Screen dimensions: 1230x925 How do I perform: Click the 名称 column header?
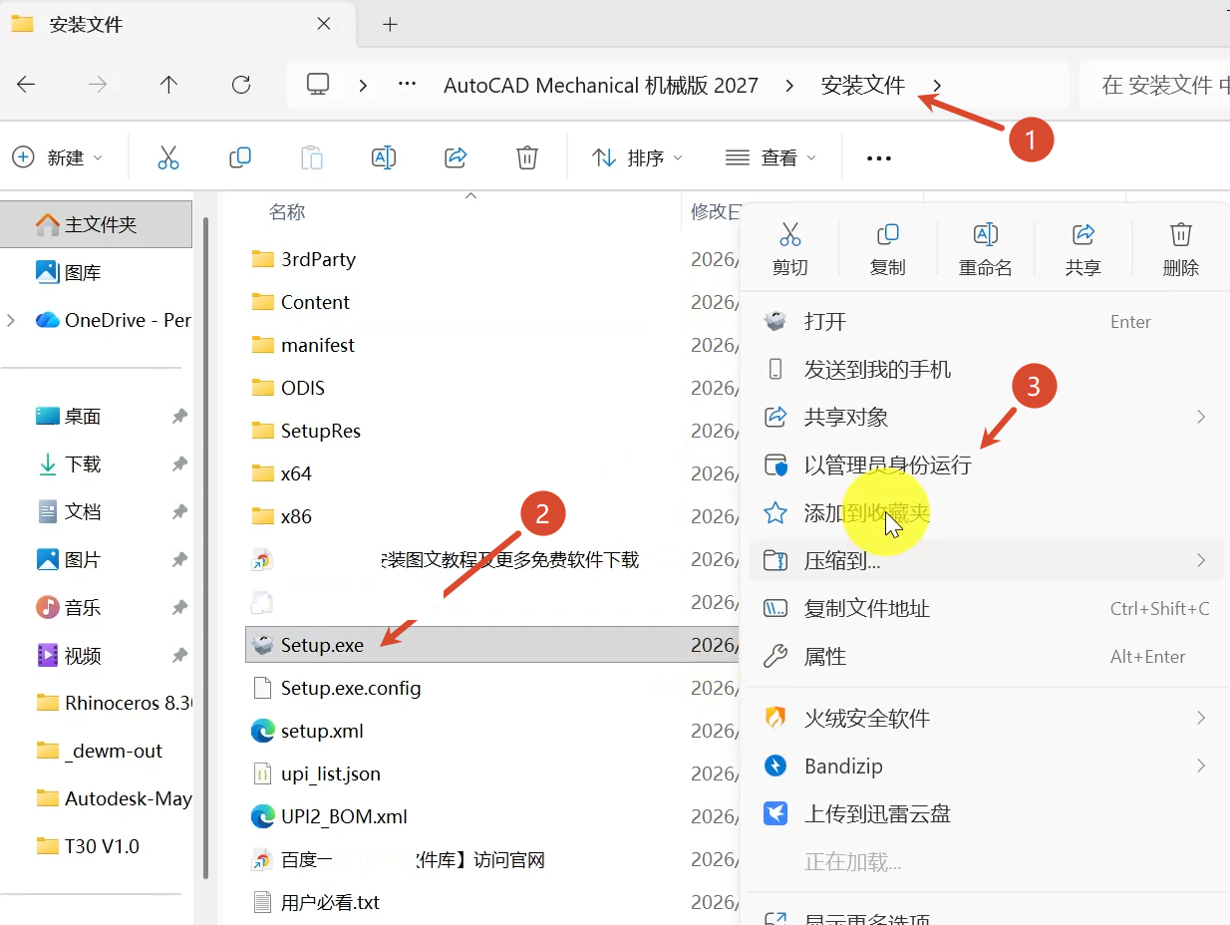tap(287, 211)
